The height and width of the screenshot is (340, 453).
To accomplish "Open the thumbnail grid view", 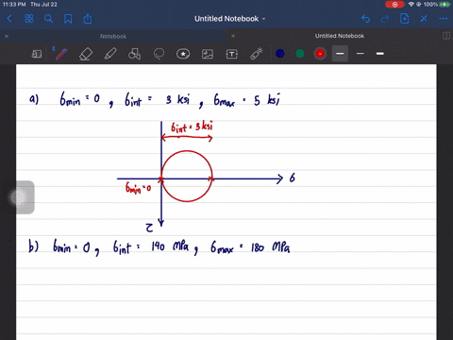I will coord(29,19).
